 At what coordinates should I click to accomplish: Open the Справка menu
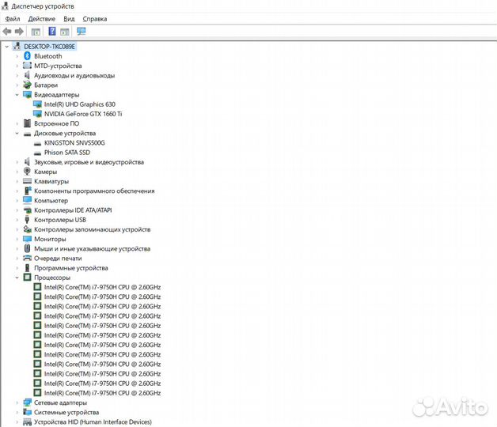coord(95,18)
